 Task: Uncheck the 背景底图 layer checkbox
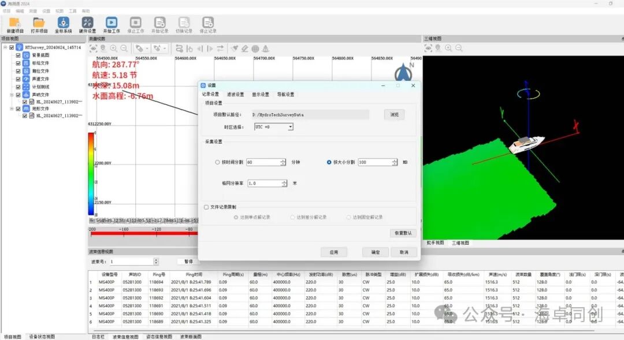[18, 55]
